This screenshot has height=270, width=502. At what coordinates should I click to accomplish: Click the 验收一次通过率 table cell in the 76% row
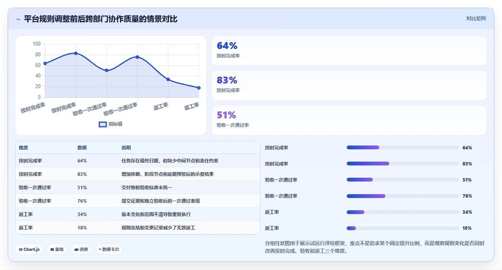(x=35, y=201)
